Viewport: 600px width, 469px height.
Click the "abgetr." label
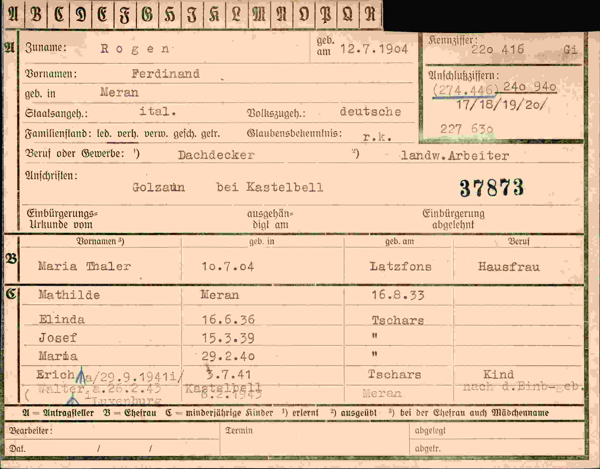(x=428, y=449)
